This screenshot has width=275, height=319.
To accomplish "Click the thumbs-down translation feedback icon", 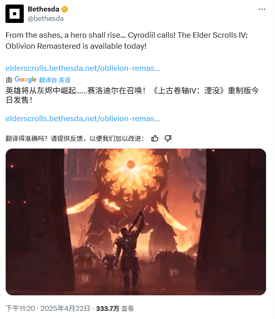I will (168, 138).
